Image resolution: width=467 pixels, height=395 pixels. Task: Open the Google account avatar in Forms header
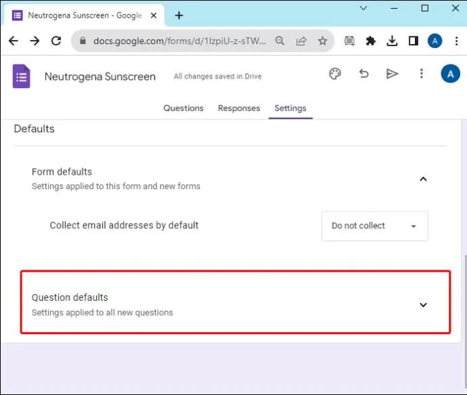pyautogui.click(x=450, y=74)
